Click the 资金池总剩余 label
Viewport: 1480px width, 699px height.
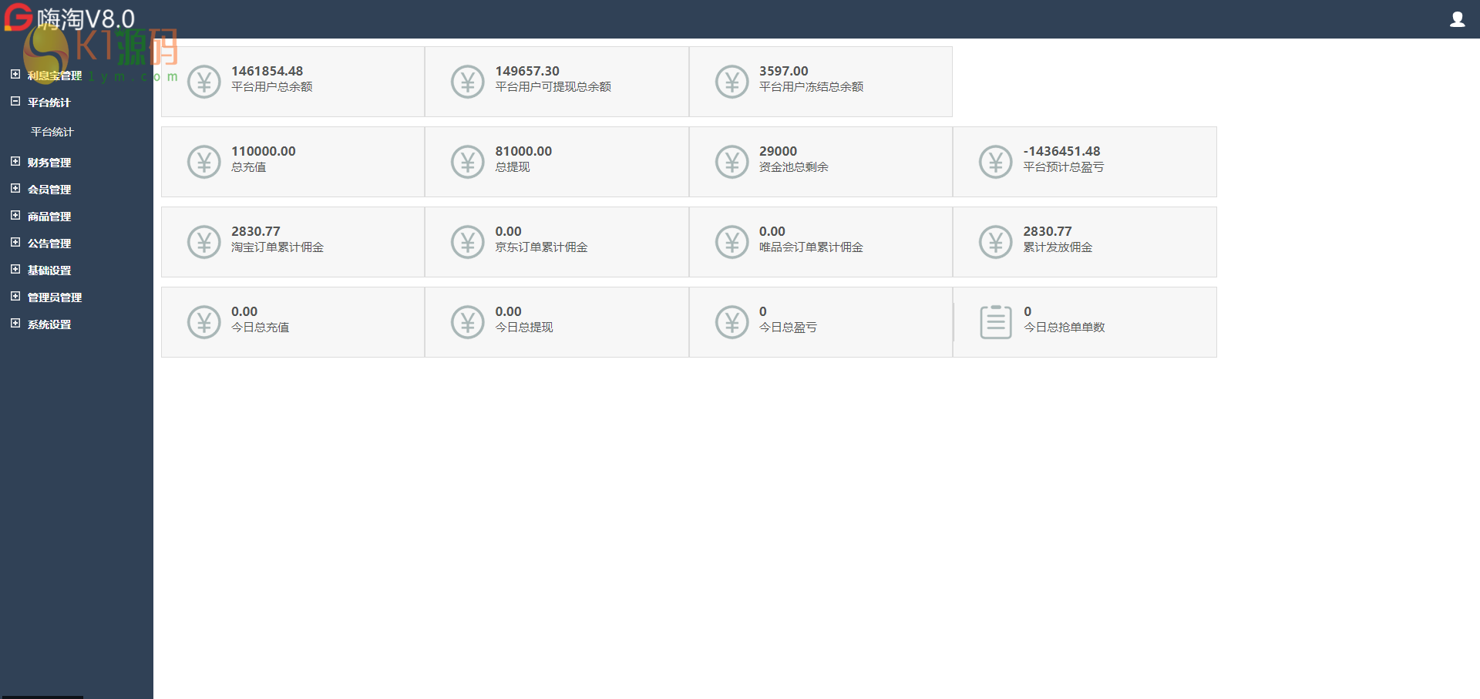(x=794, y=167)
